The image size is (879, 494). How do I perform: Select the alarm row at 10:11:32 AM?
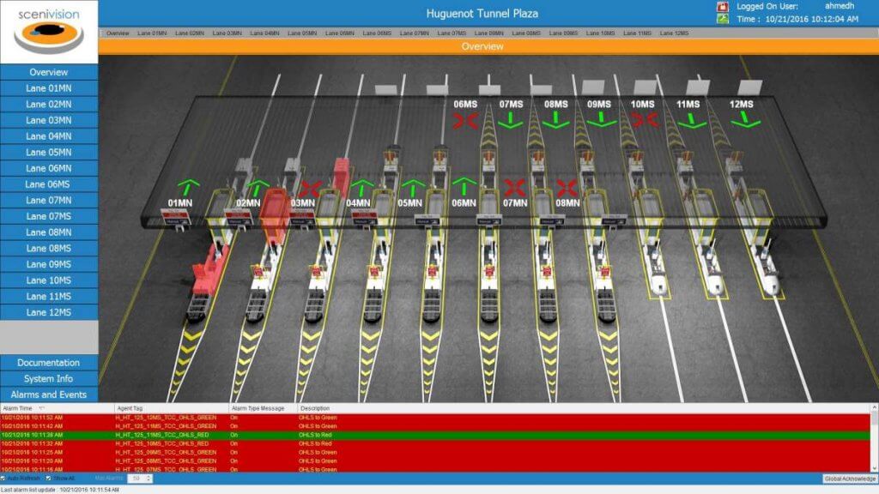point(435,443)
